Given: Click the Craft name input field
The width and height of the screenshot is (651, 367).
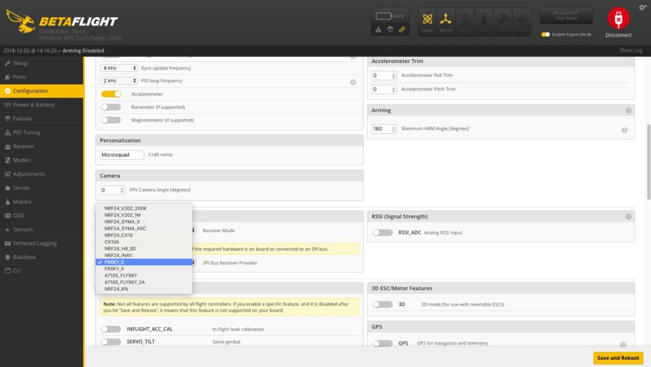Looking at the screenshot, I should pos(122,155).
